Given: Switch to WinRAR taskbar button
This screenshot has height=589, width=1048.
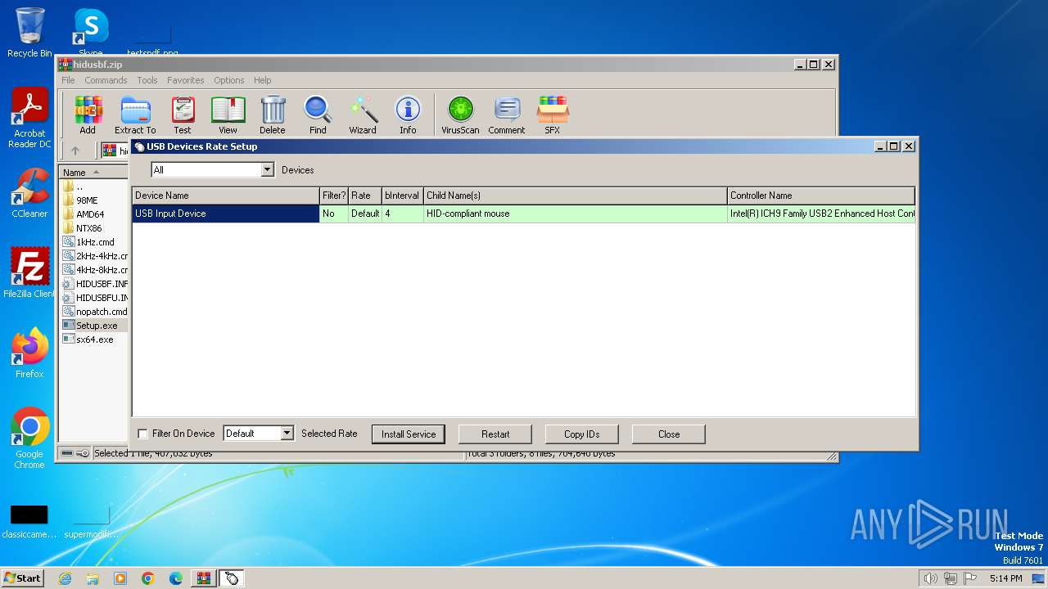Looking at the screenshot, I should (203, 578).
